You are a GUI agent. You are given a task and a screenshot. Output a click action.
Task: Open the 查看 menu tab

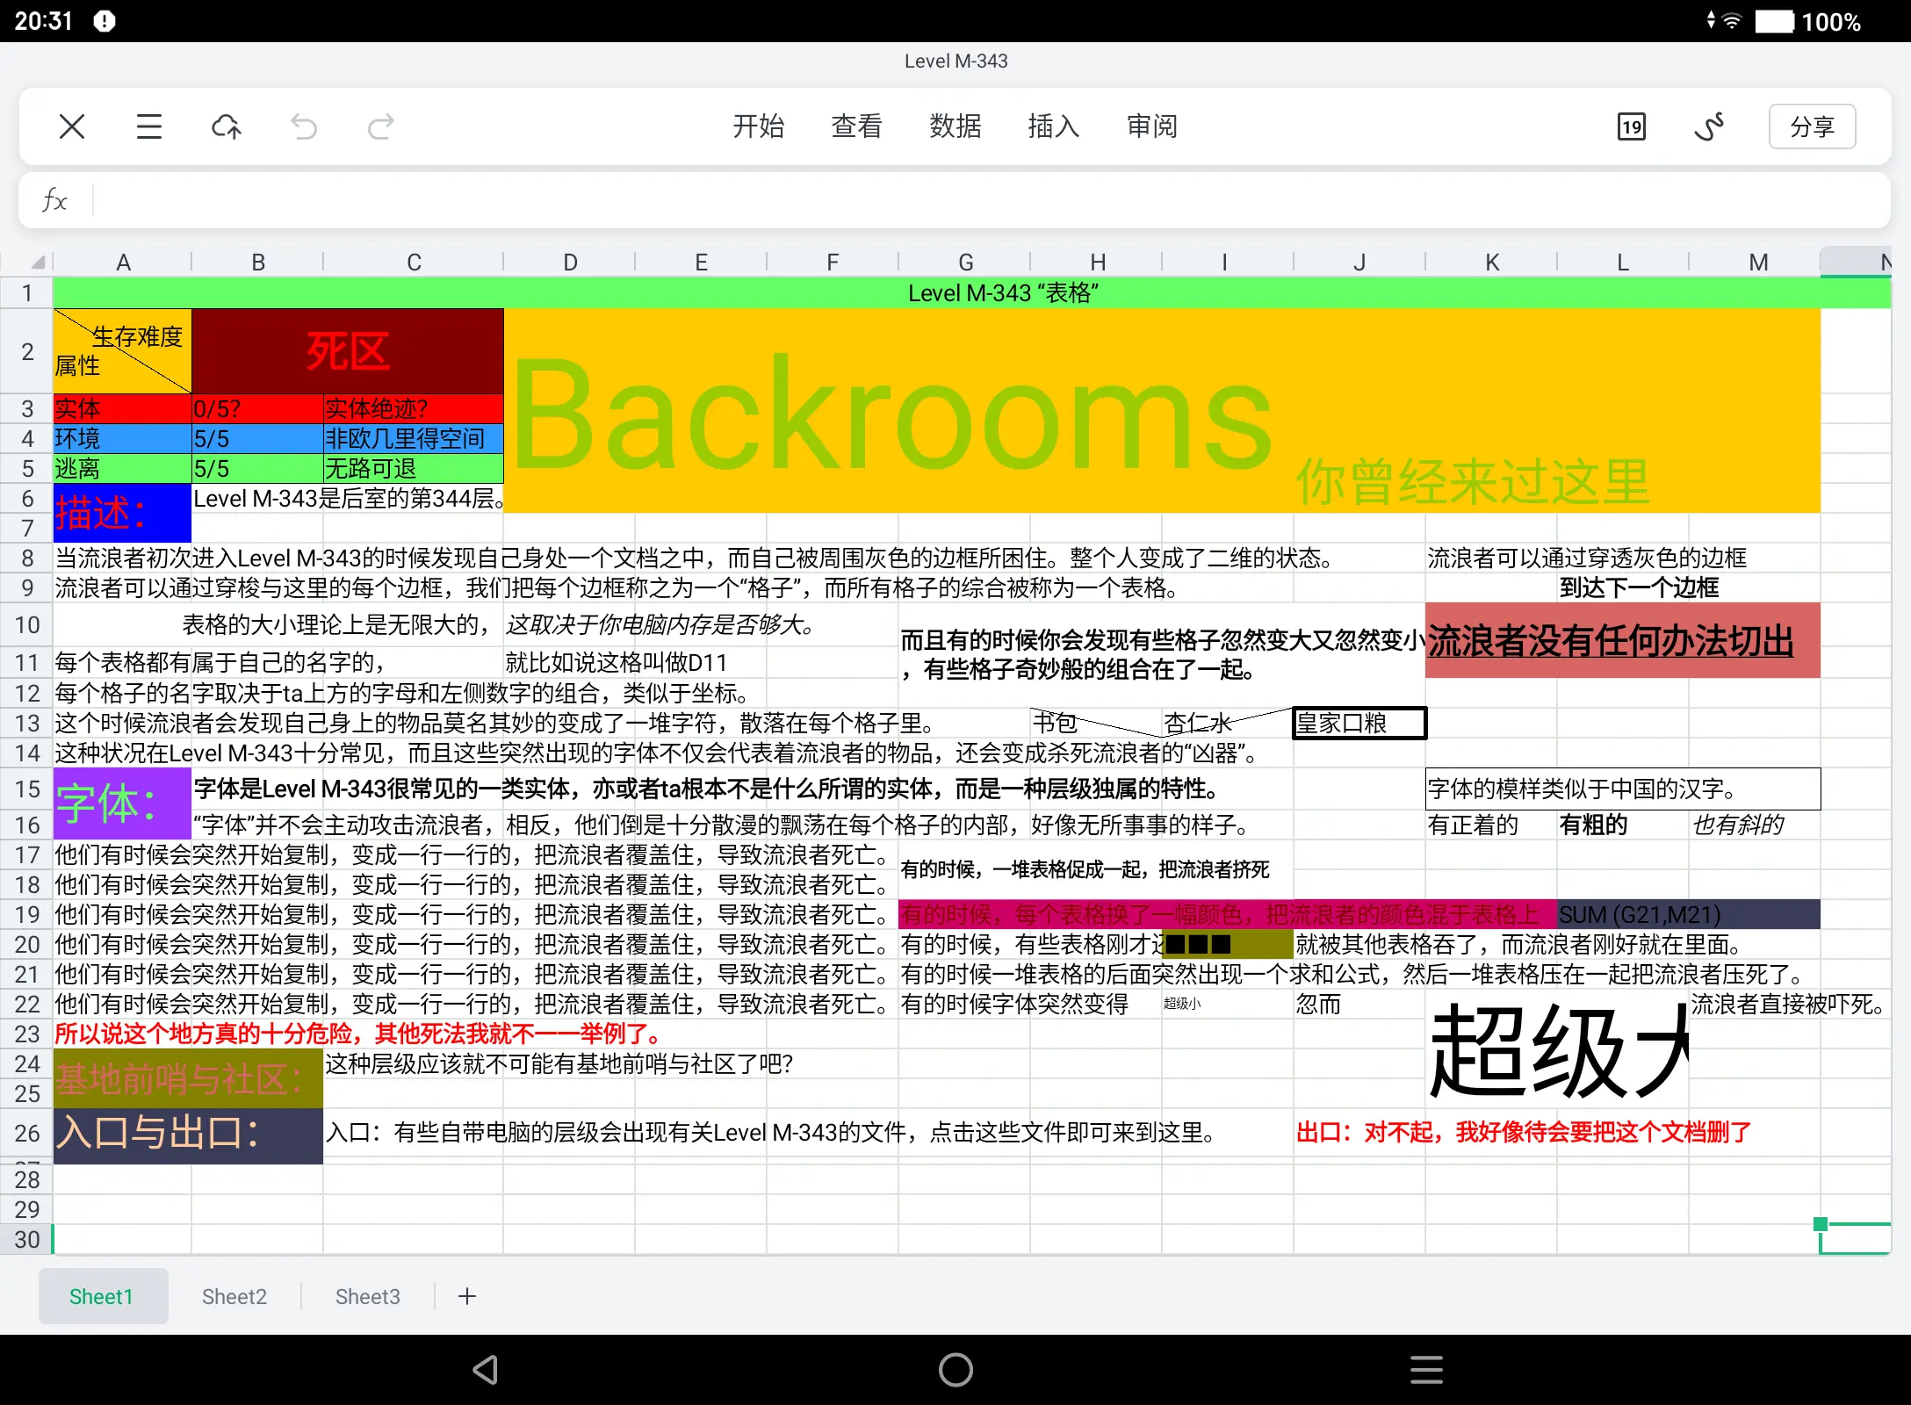click(857, 126)
